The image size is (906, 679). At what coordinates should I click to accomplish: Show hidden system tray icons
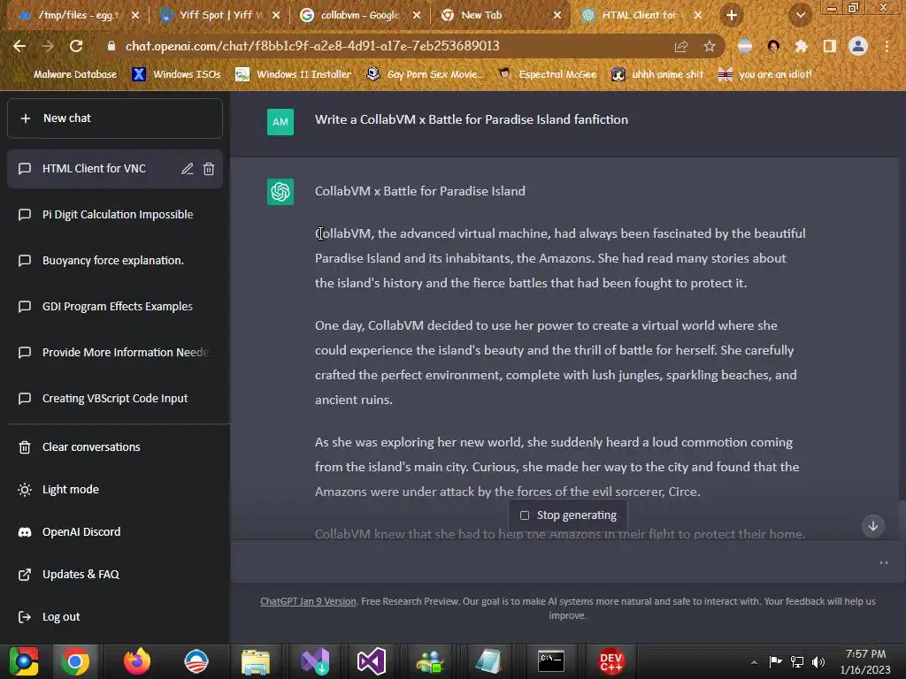point(754,662)
